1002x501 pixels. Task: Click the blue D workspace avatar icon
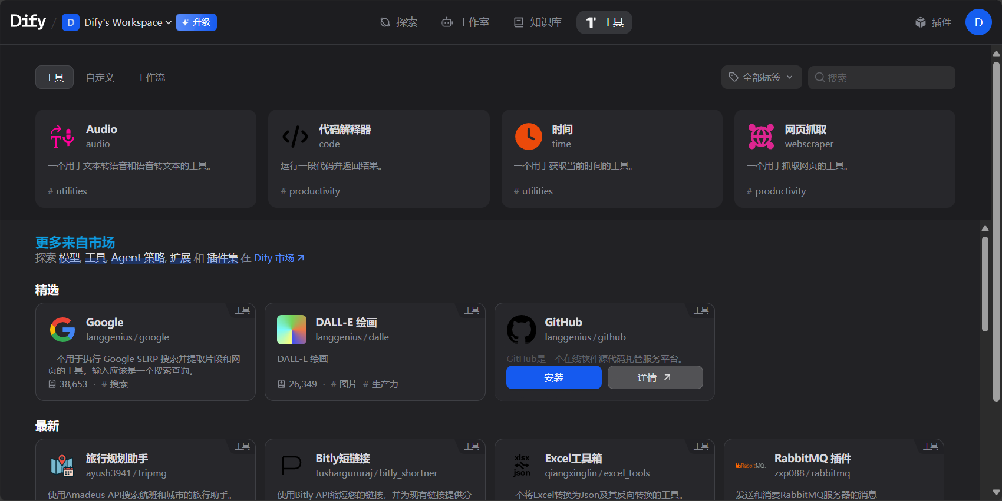tap(71, 22)
